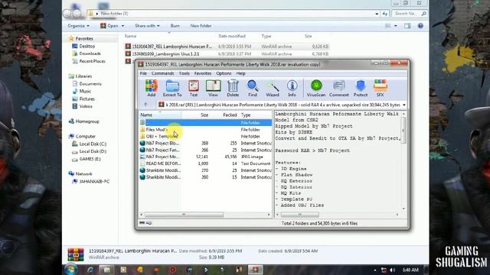Viewport: 490px width, 275px height.
Task: Go up one folder level in WinRAR
Action: click(x=145, y=105)
